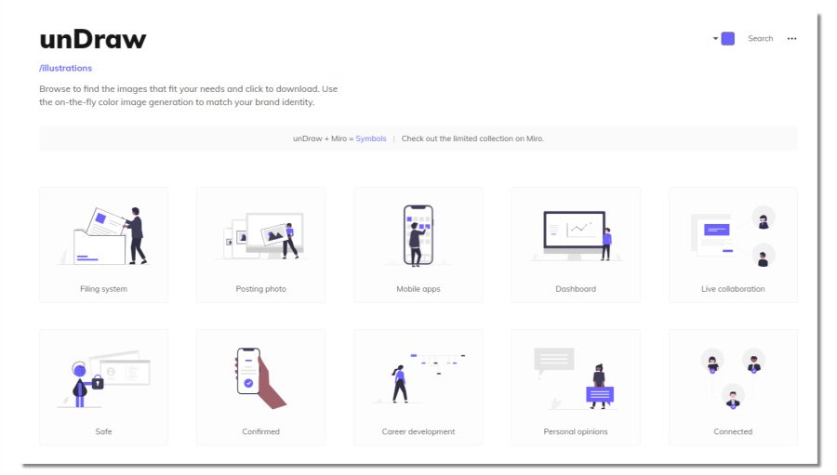Click the 'Career development' caption
Viewport: 837px width, 475px height.
pos(418,431)
